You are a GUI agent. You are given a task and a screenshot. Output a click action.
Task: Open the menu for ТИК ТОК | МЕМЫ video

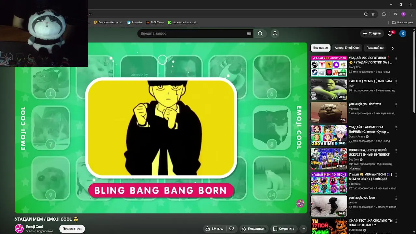tap(396, 82)
